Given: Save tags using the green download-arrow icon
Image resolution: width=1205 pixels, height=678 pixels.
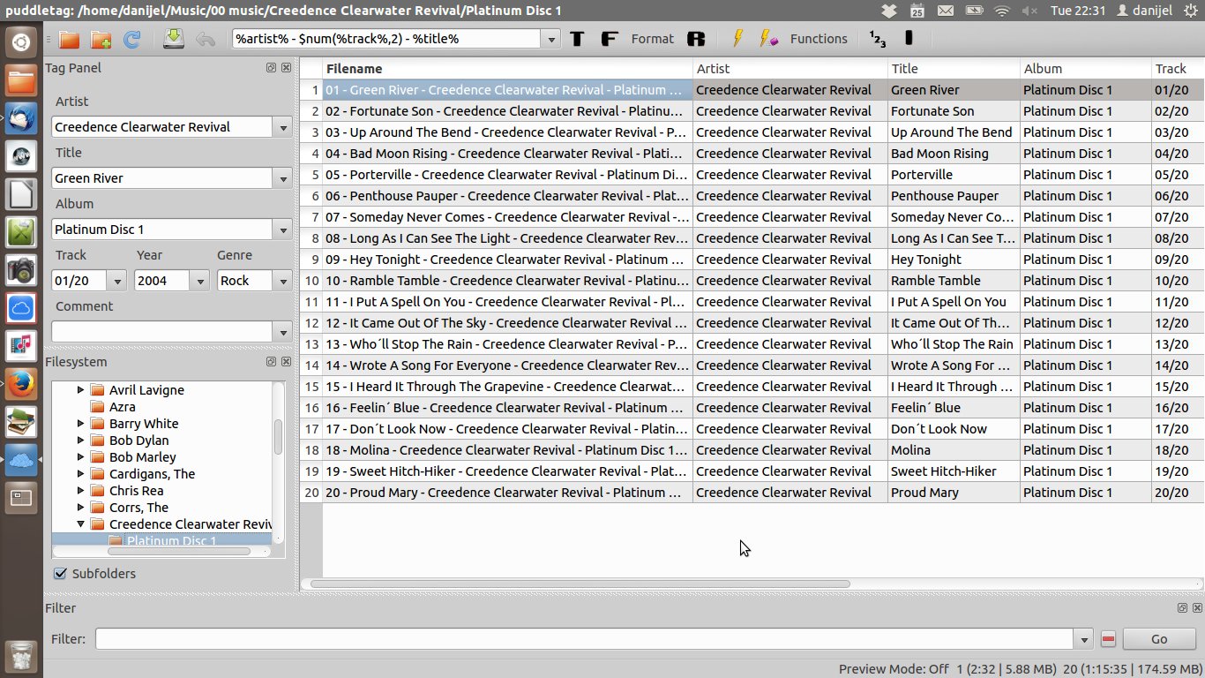Looking at the screenshot, I should click(173, 39).
